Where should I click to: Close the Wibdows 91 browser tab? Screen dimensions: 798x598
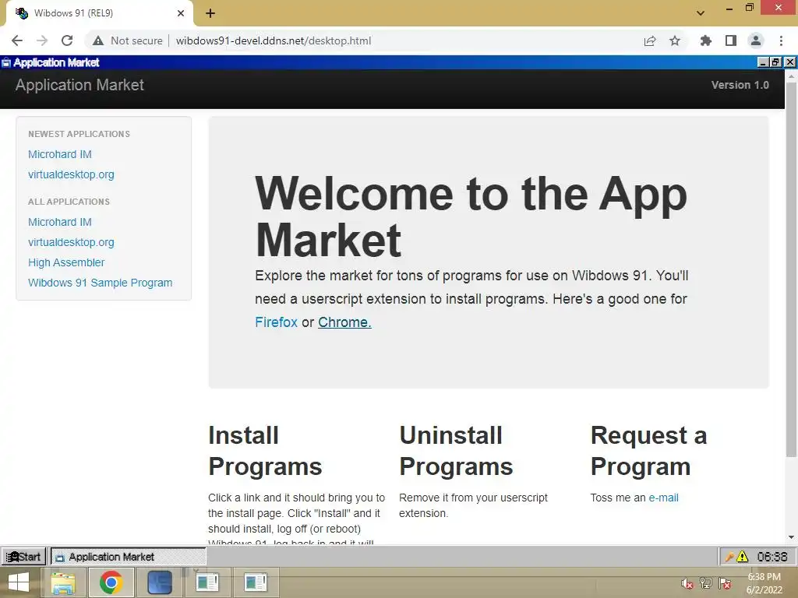181,13
